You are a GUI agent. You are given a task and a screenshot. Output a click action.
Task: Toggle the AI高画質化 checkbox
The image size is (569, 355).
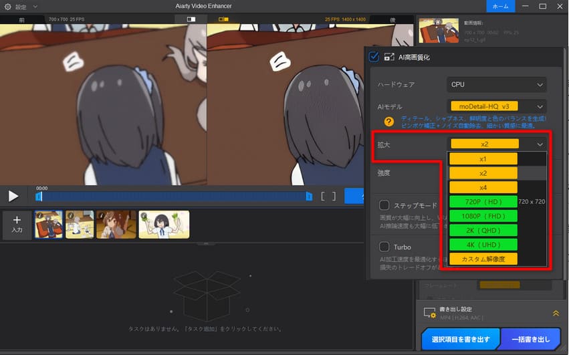tap(374, 57)
